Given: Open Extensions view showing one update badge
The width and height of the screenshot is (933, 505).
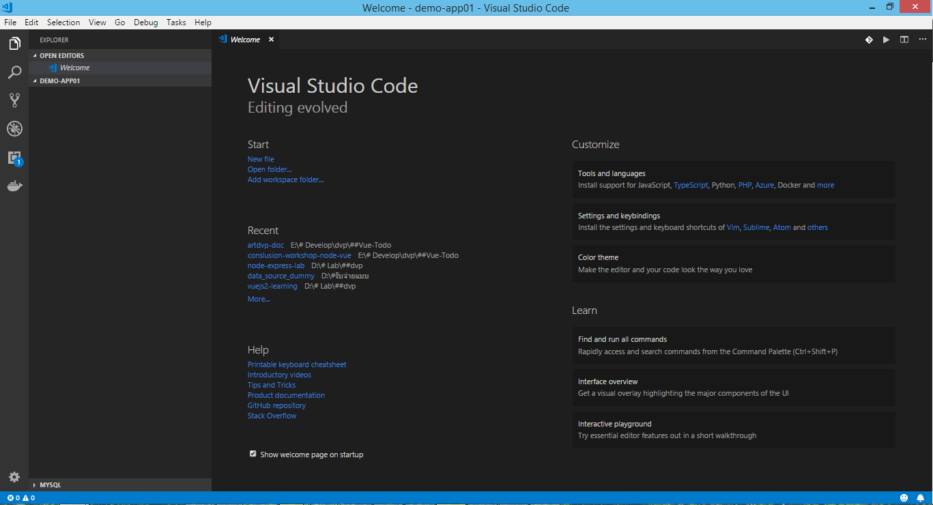Looking at the screenshot, I should pos(14,157).
